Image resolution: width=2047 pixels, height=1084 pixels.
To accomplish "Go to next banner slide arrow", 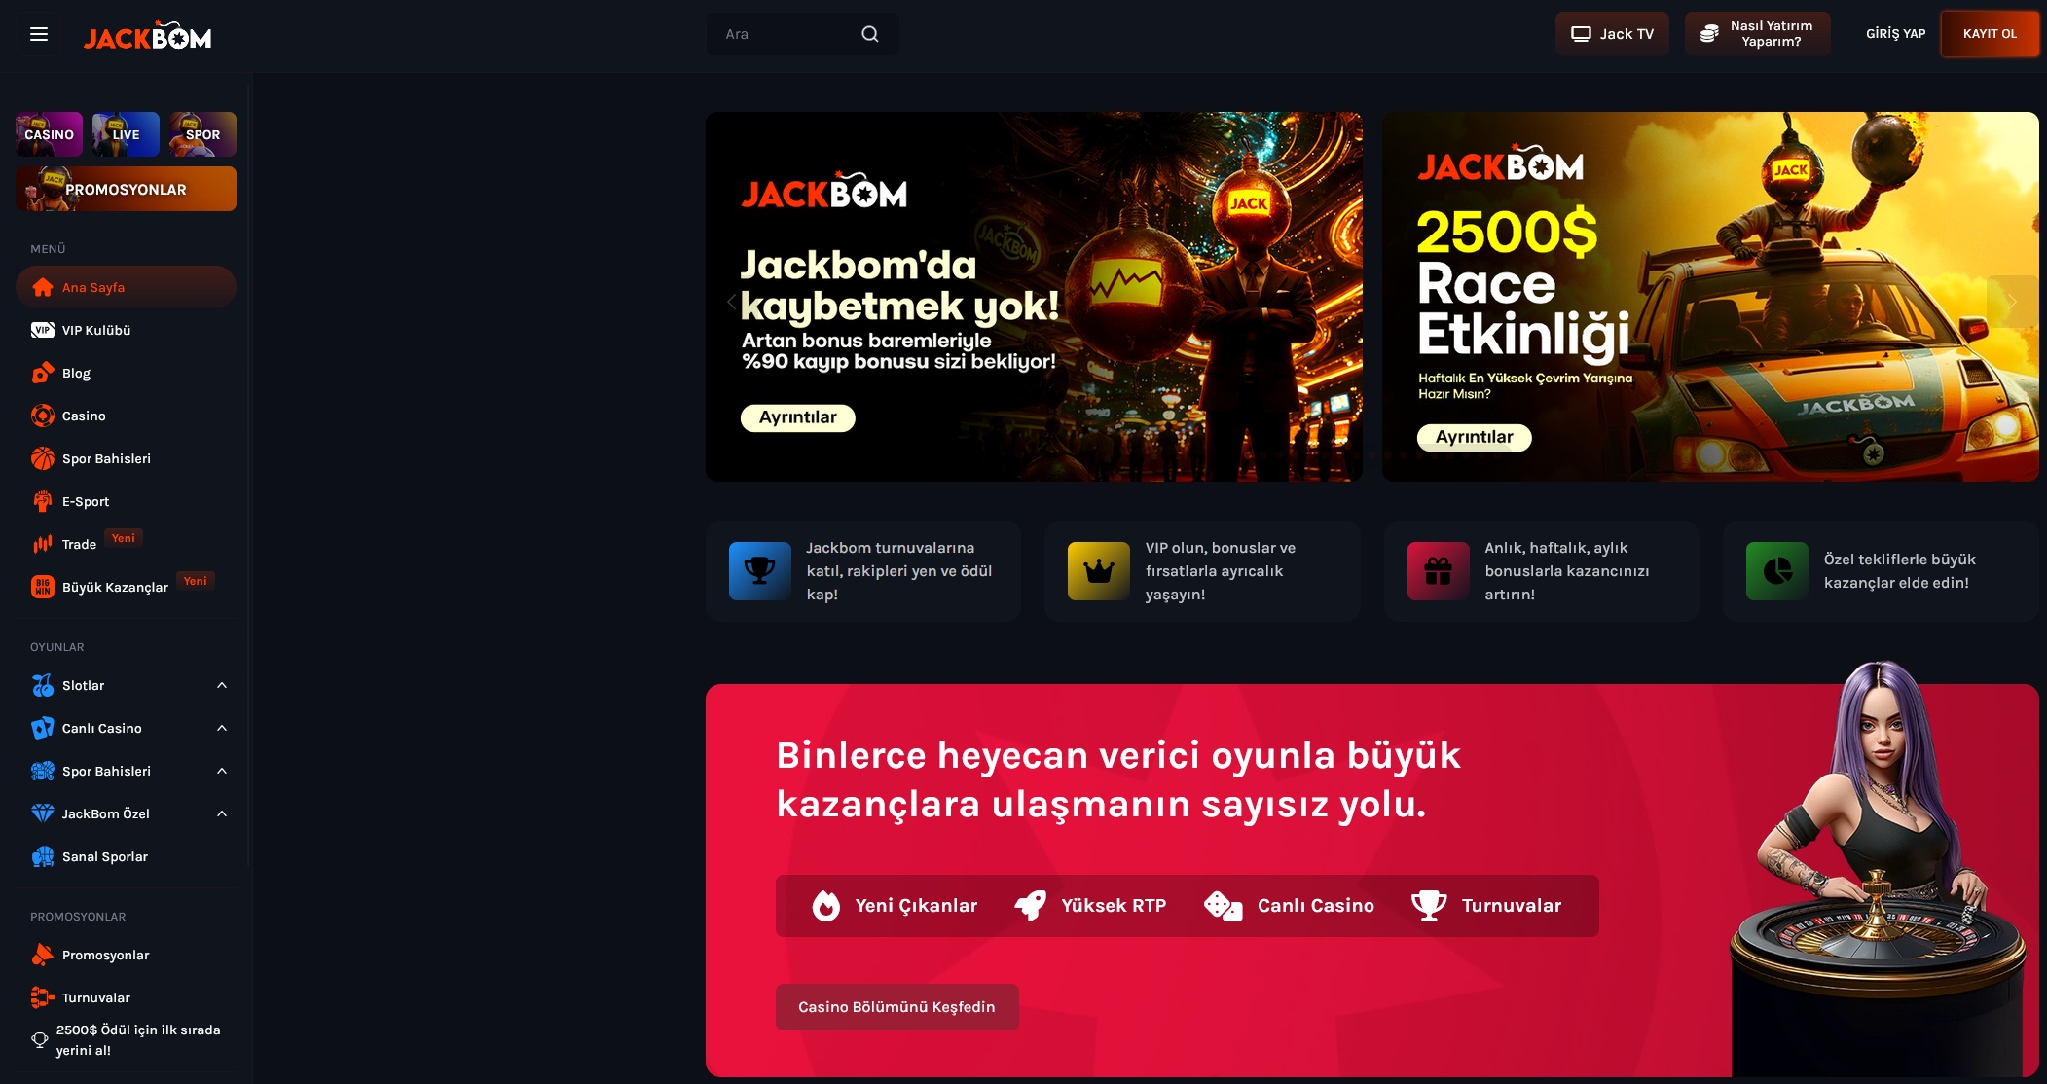I will pos(2011,302).
